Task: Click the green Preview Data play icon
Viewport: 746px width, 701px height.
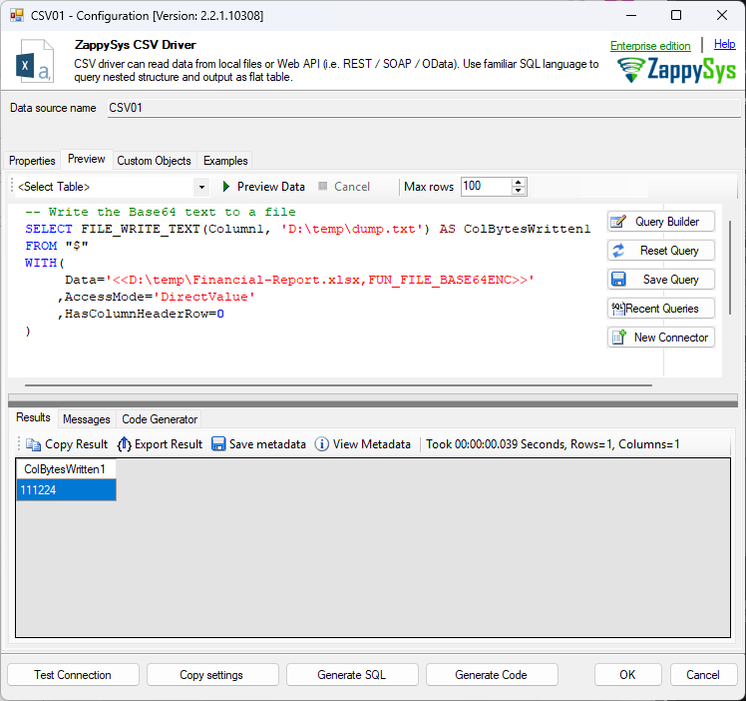Action: pyautogui.click(x=226, y=186)
